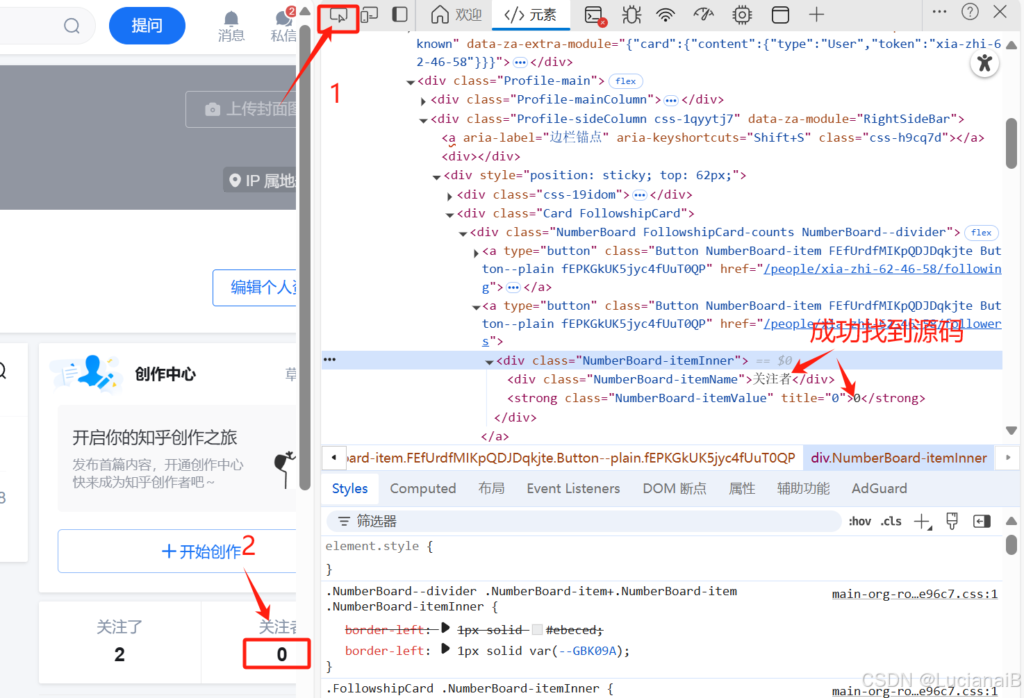The width and height of the screenshot is (1024, 698).
Task: Open the selected node ellipsis actions
Action: [329, 360]
